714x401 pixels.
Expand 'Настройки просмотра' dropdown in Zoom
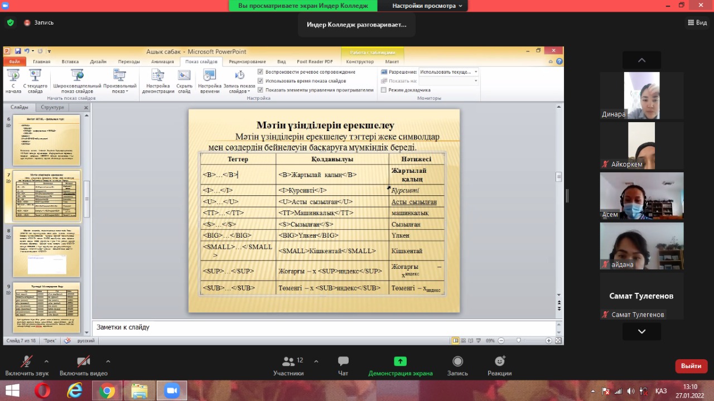click(427, 6)
